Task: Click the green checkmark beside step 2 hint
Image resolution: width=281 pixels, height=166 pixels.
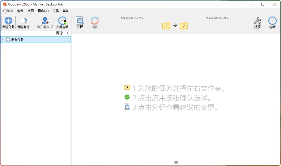Action: pos(127,97)
